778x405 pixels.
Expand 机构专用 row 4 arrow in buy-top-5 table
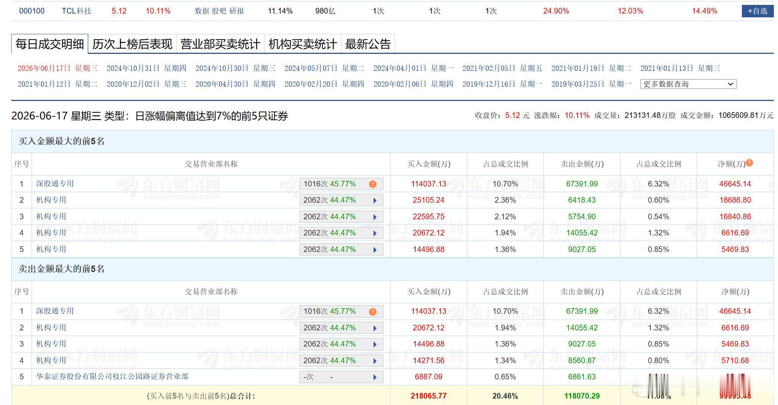[375, 233]
